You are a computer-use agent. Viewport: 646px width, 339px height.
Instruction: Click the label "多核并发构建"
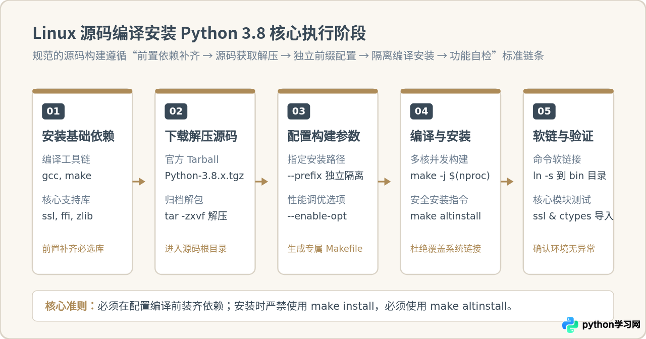pyautogui.click(x=439, y=159)
